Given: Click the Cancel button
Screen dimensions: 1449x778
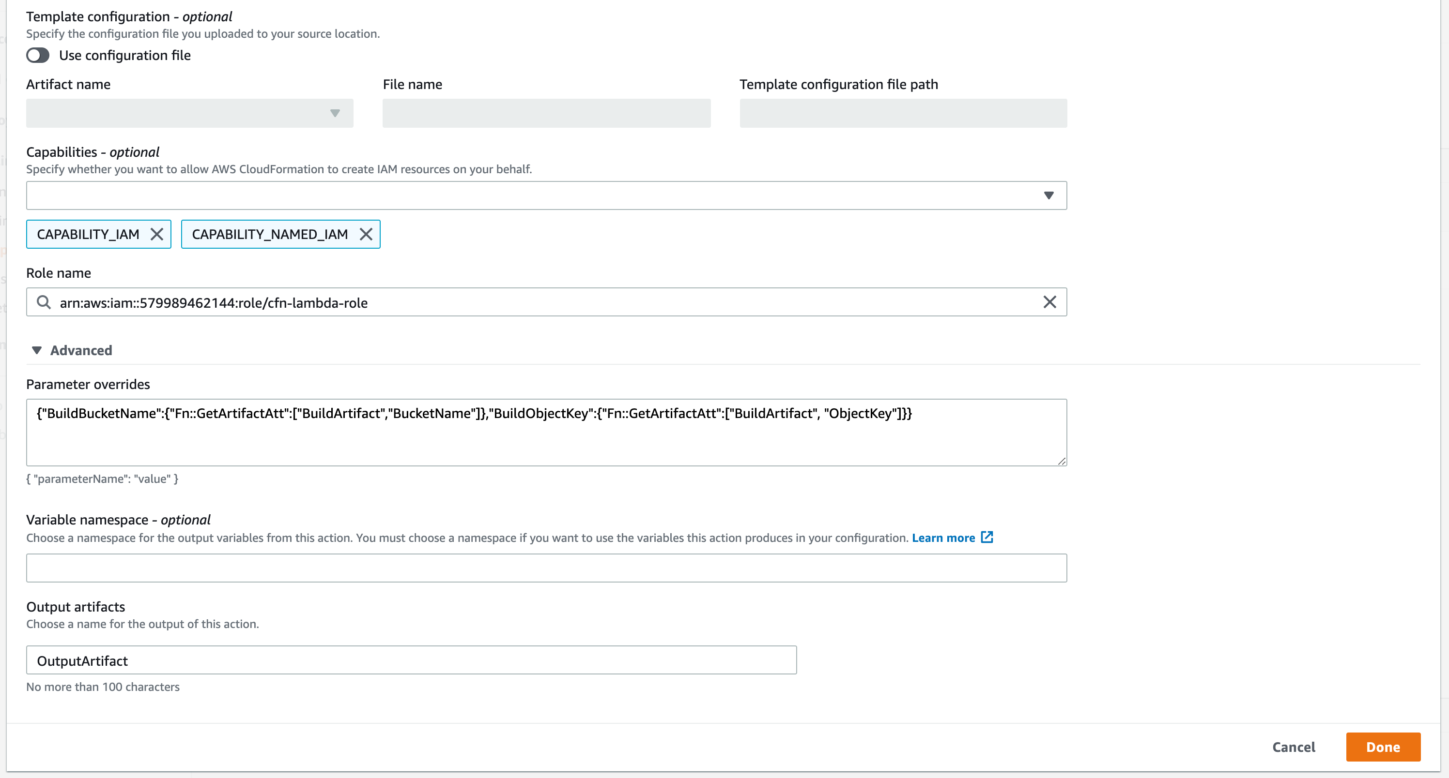Looking at the screenshot, I should click(x=1293, y=747).
